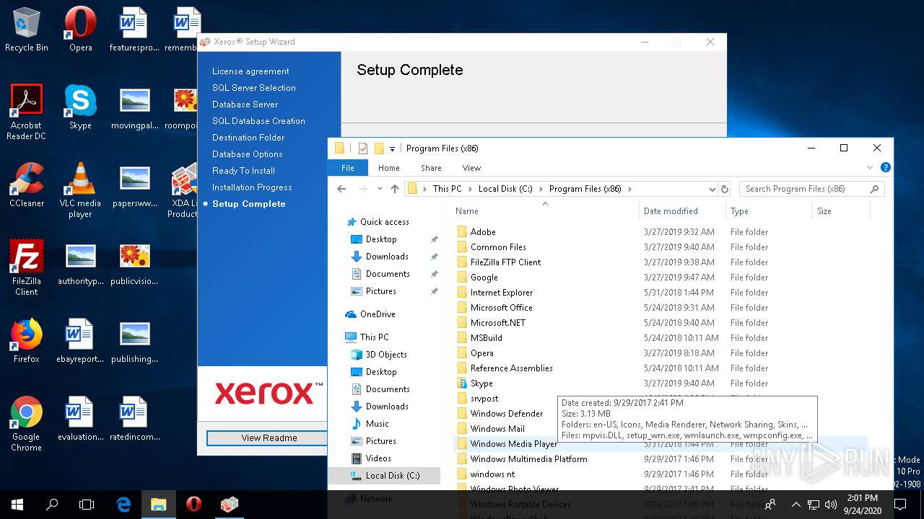Open the ratedincom Word document on the desktop
Image resolution: width=924 pixels, height=519 pixels.
click(x=134, y=419)
